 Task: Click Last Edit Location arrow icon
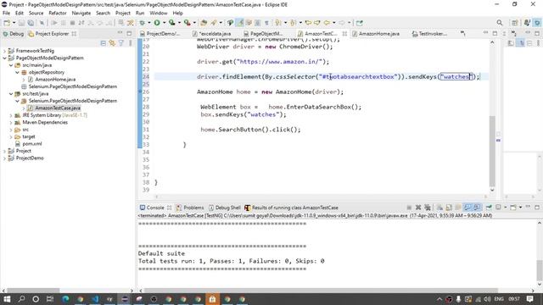point(308,23)
